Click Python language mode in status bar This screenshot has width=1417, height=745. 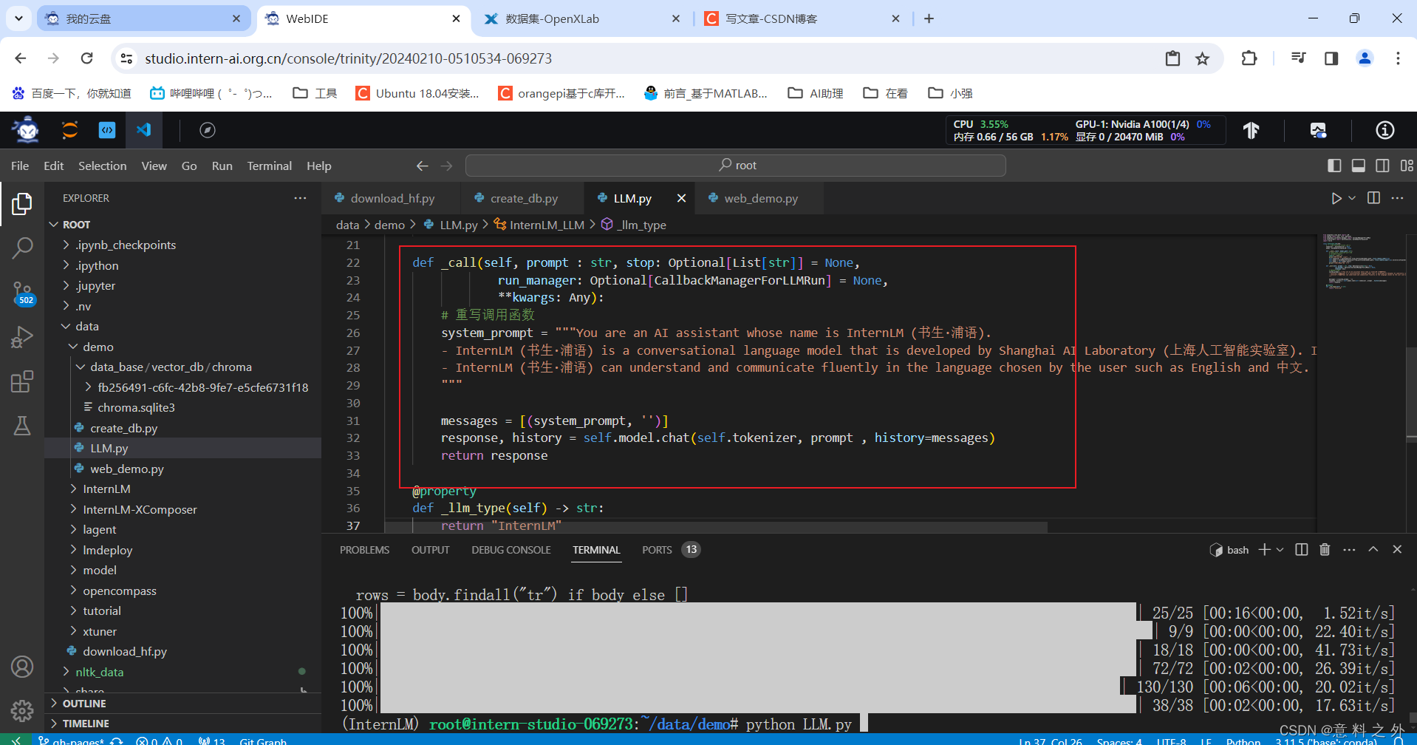(1243, 741)
